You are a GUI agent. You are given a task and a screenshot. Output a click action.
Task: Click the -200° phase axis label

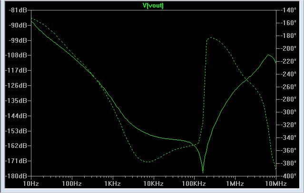point(288,48)
